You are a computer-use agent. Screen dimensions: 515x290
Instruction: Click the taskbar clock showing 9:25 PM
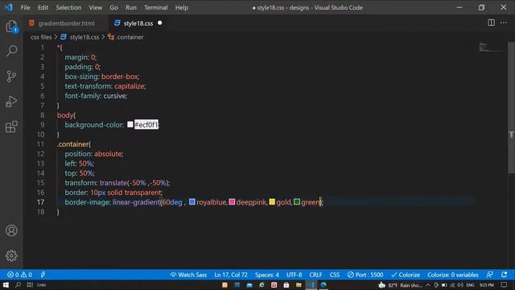[x=486, y=284]
